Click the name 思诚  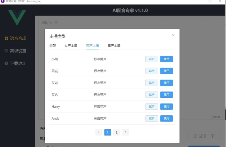pyautogui.click(x=55, y=71)
